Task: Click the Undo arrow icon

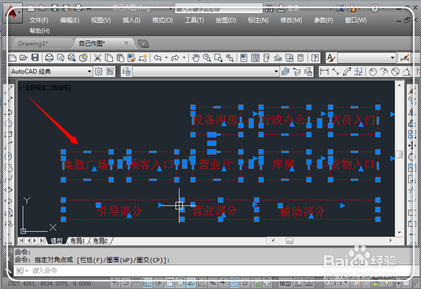Action: 157,58
